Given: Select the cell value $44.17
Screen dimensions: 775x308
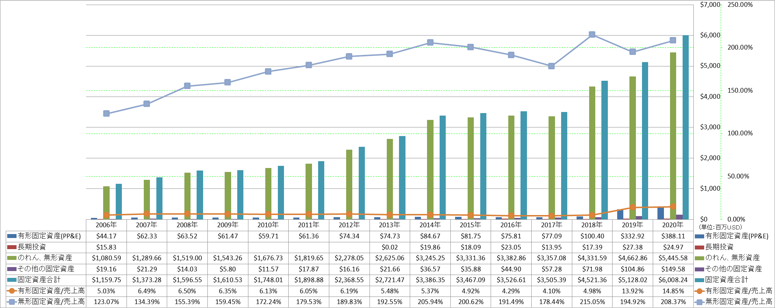Looking at the screenshot, I should (106, 236).
